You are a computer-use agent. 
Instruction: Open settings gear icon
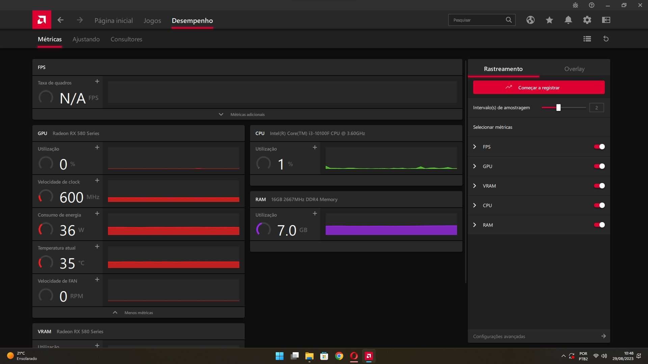click(x=587, y=20)
